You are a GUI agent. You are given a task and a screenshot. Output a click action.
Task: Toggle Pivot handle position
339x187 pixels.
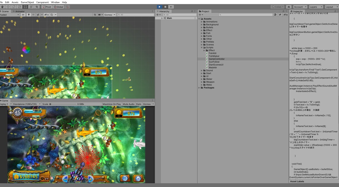coord(47,7)
